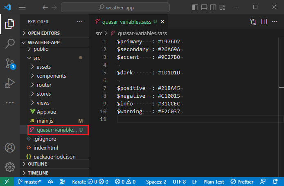The image size is (284, 186).
Task: Toggle primary side bar visibility
Action: click(195, 7)
